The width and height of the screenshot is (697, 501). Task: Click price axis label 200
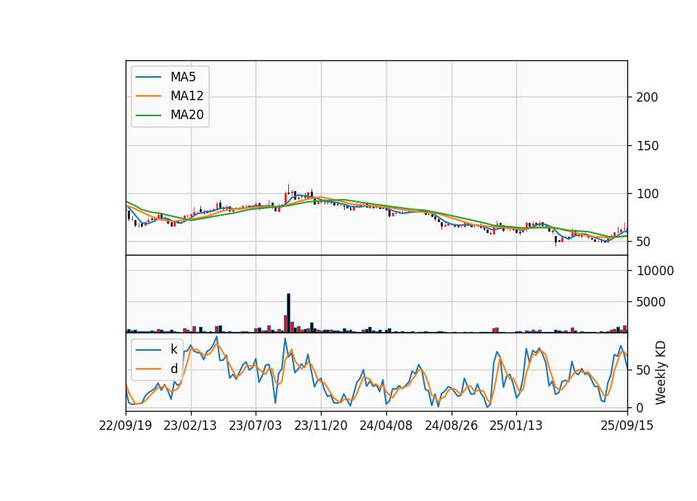click(647, 97)
